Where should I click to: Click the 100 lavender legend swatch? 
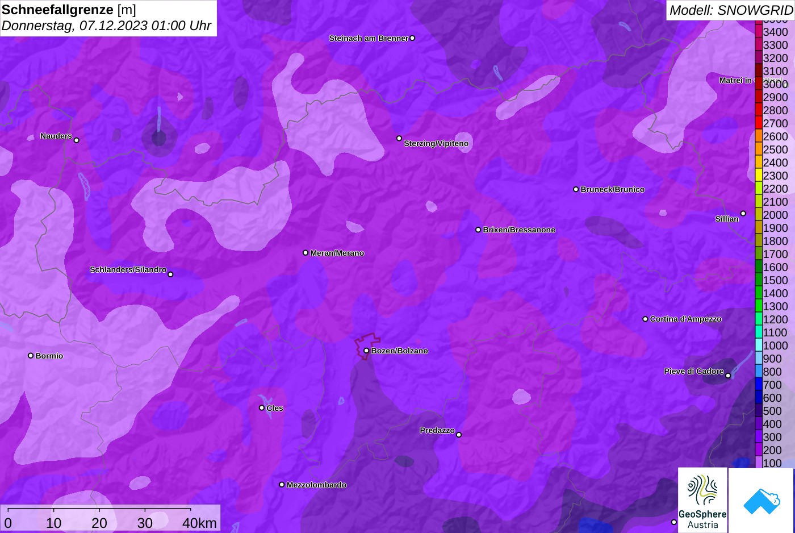[759, 463]
